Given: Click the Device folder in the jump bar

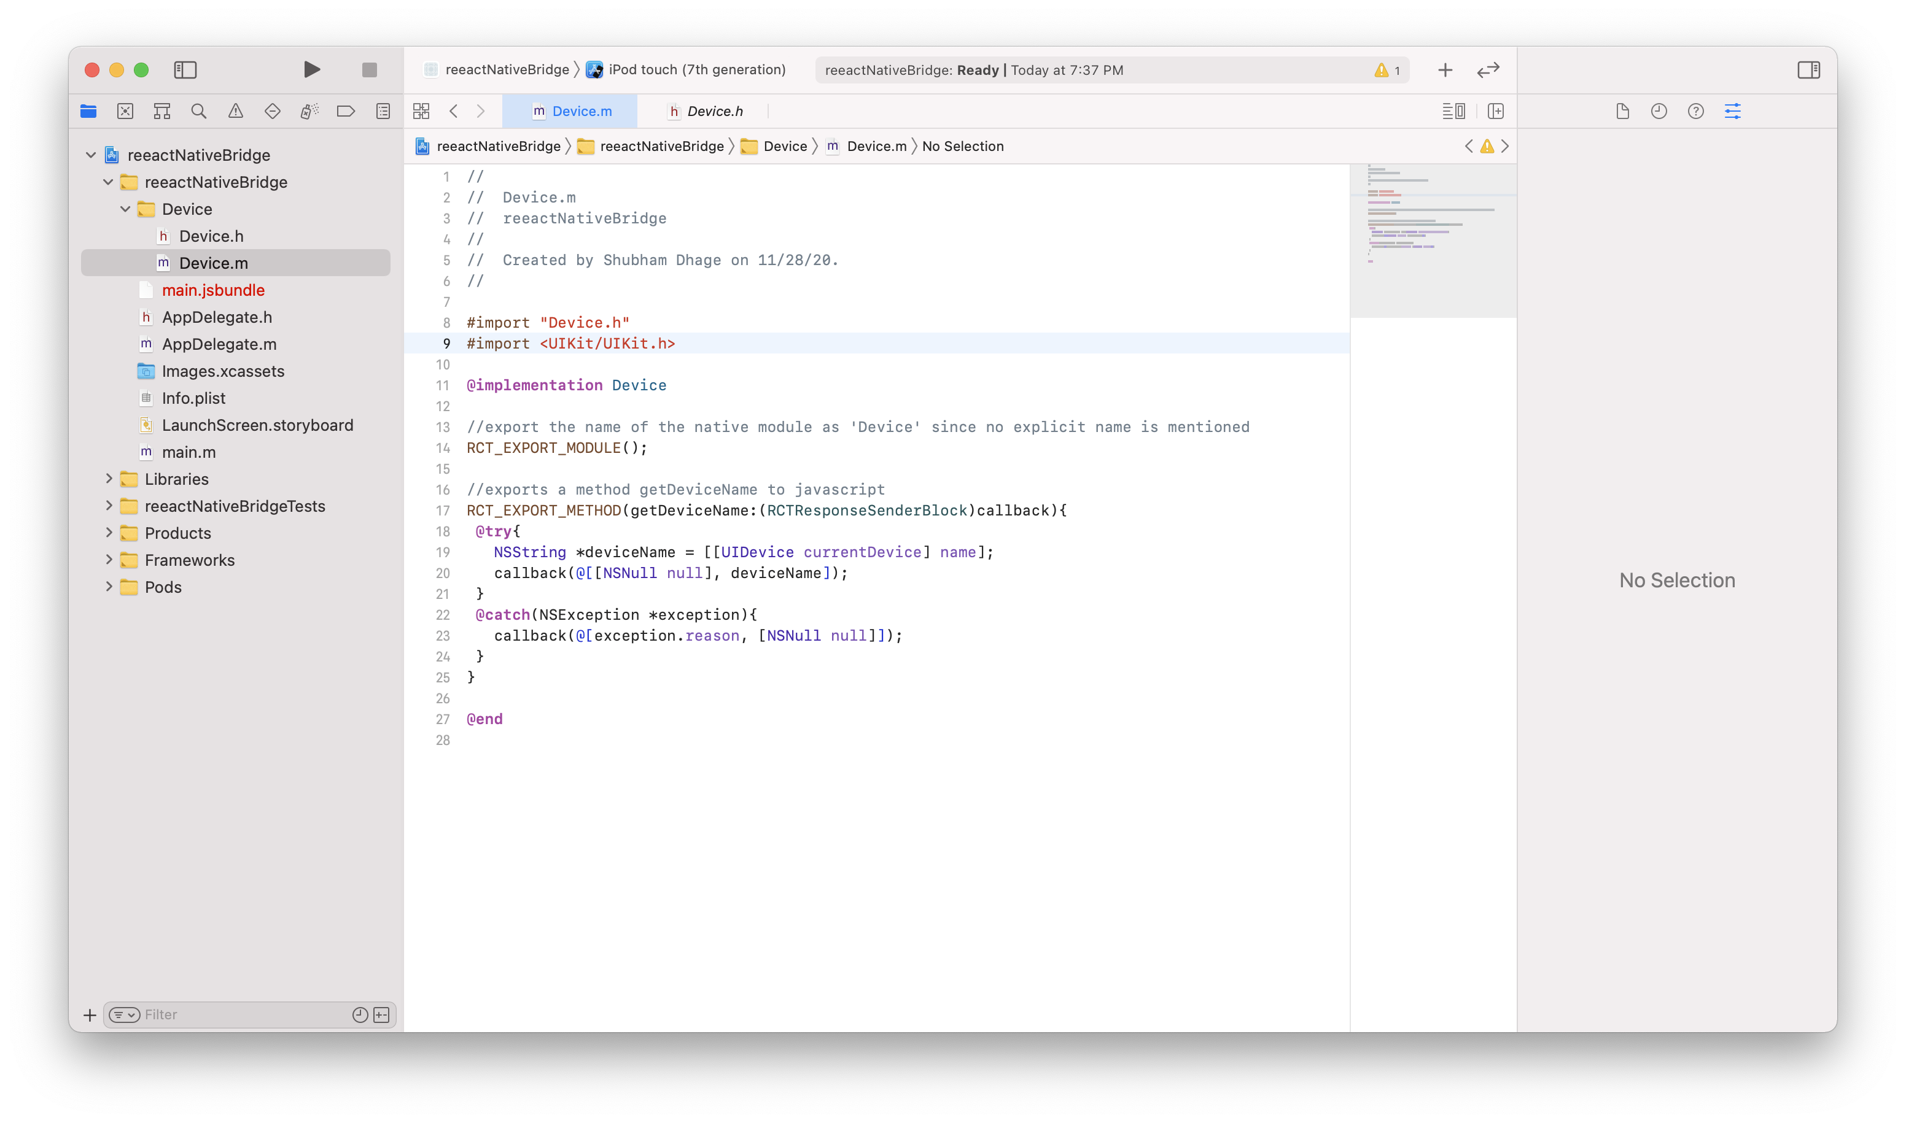Looking at the screenshot, I should [774, 146].
